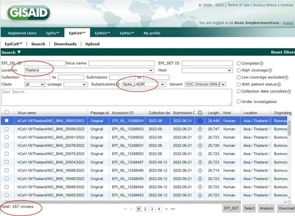Open the Variant dropdown VOC Omicron
Viewport: 295px width, 216px height.
(x=205, y=84)
